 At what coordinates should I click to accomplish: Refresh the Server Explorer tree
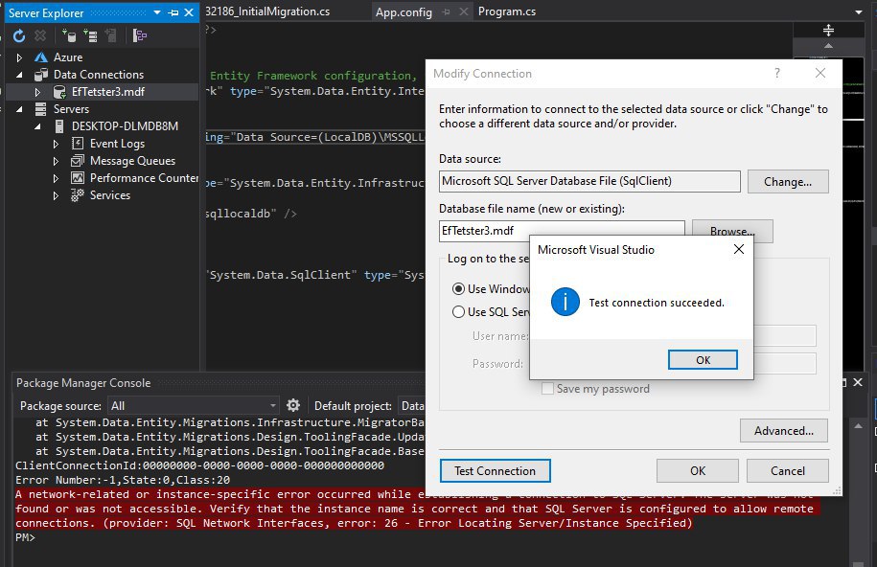(x=19, y=36)
